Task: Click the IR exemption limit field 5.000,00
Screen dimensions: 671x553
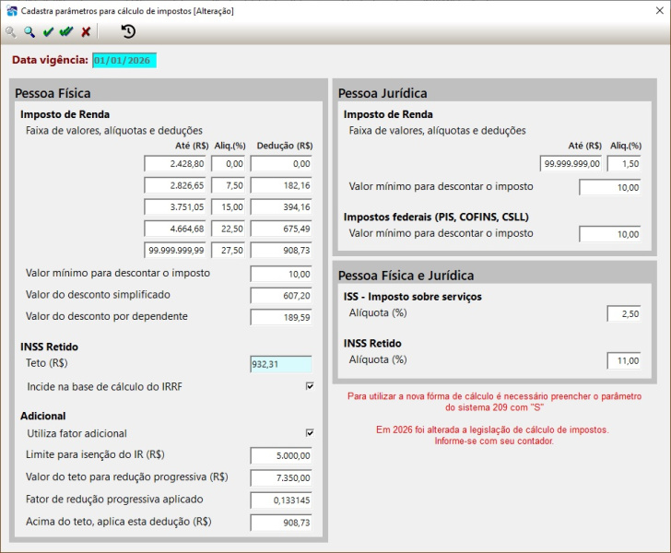Action: pos(281,455)
